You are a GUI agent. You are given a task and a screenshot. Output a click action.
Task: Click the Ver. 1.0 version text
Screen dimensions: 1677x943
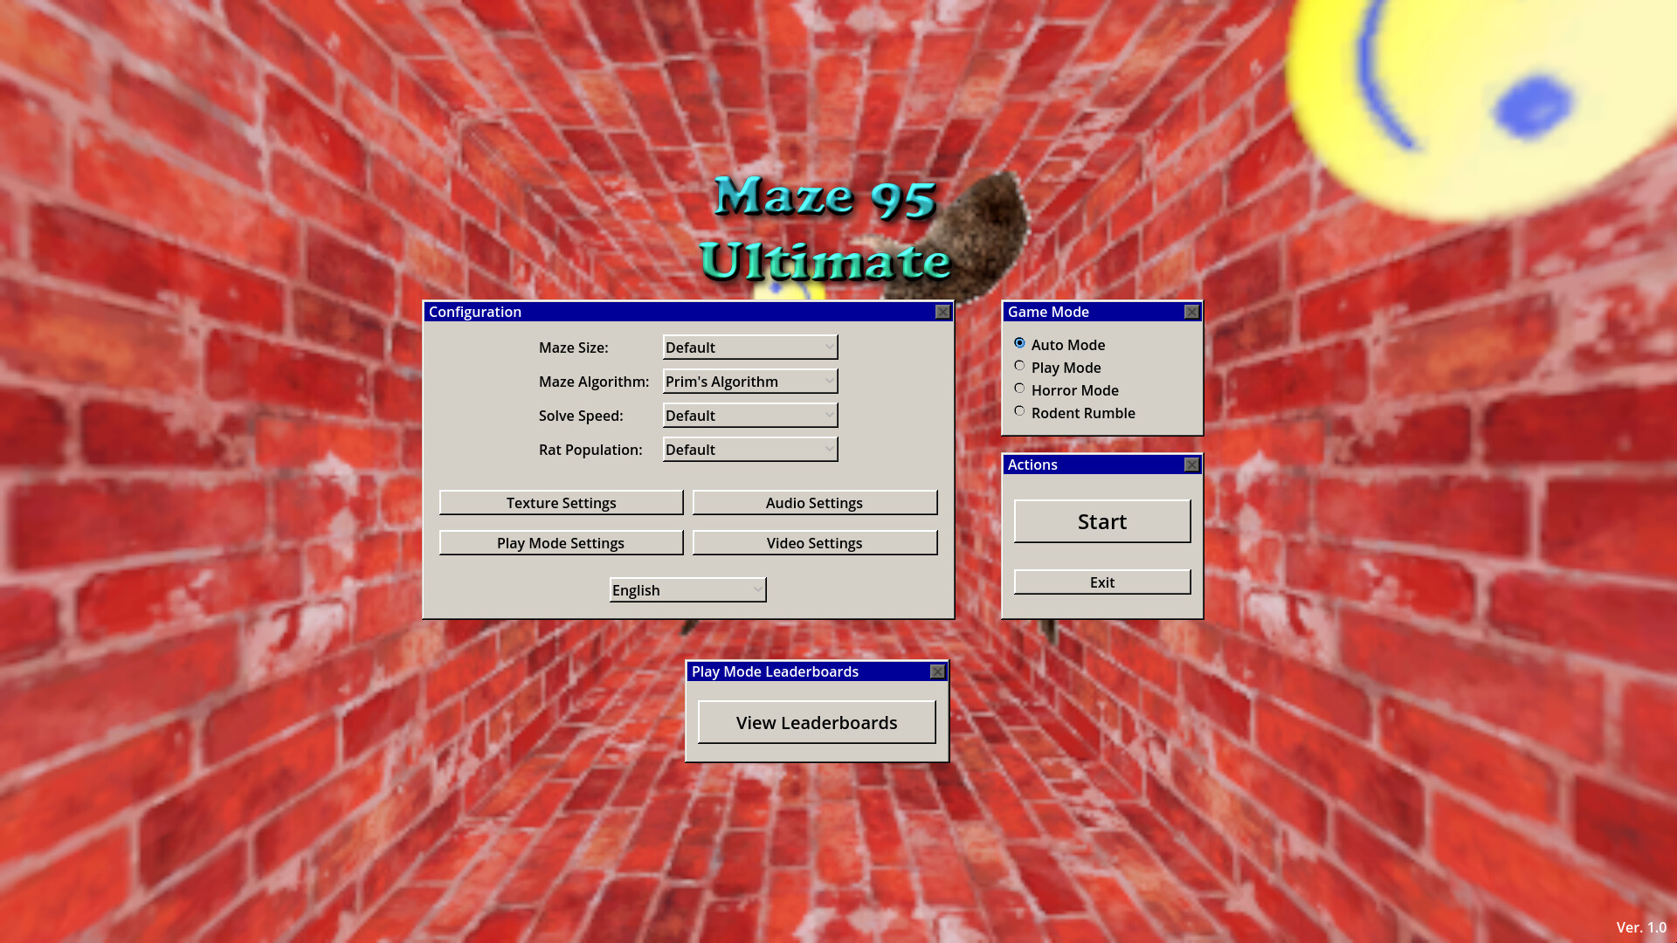pyautogui.click(x=1641, y=927)
